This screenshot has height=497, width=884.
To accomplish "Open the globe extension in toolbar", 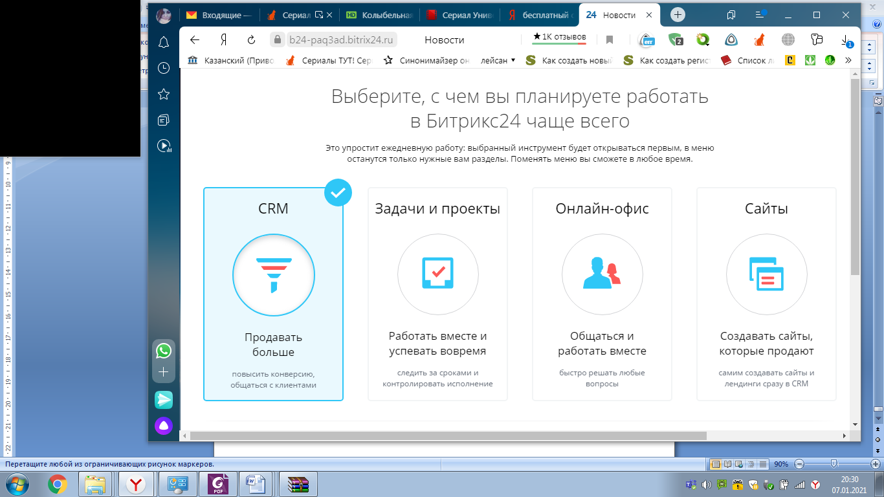I will (788, 40).
